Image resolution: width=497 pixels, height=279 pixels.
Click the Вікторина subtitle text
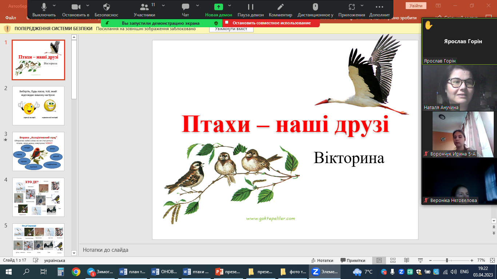[349, 158]
